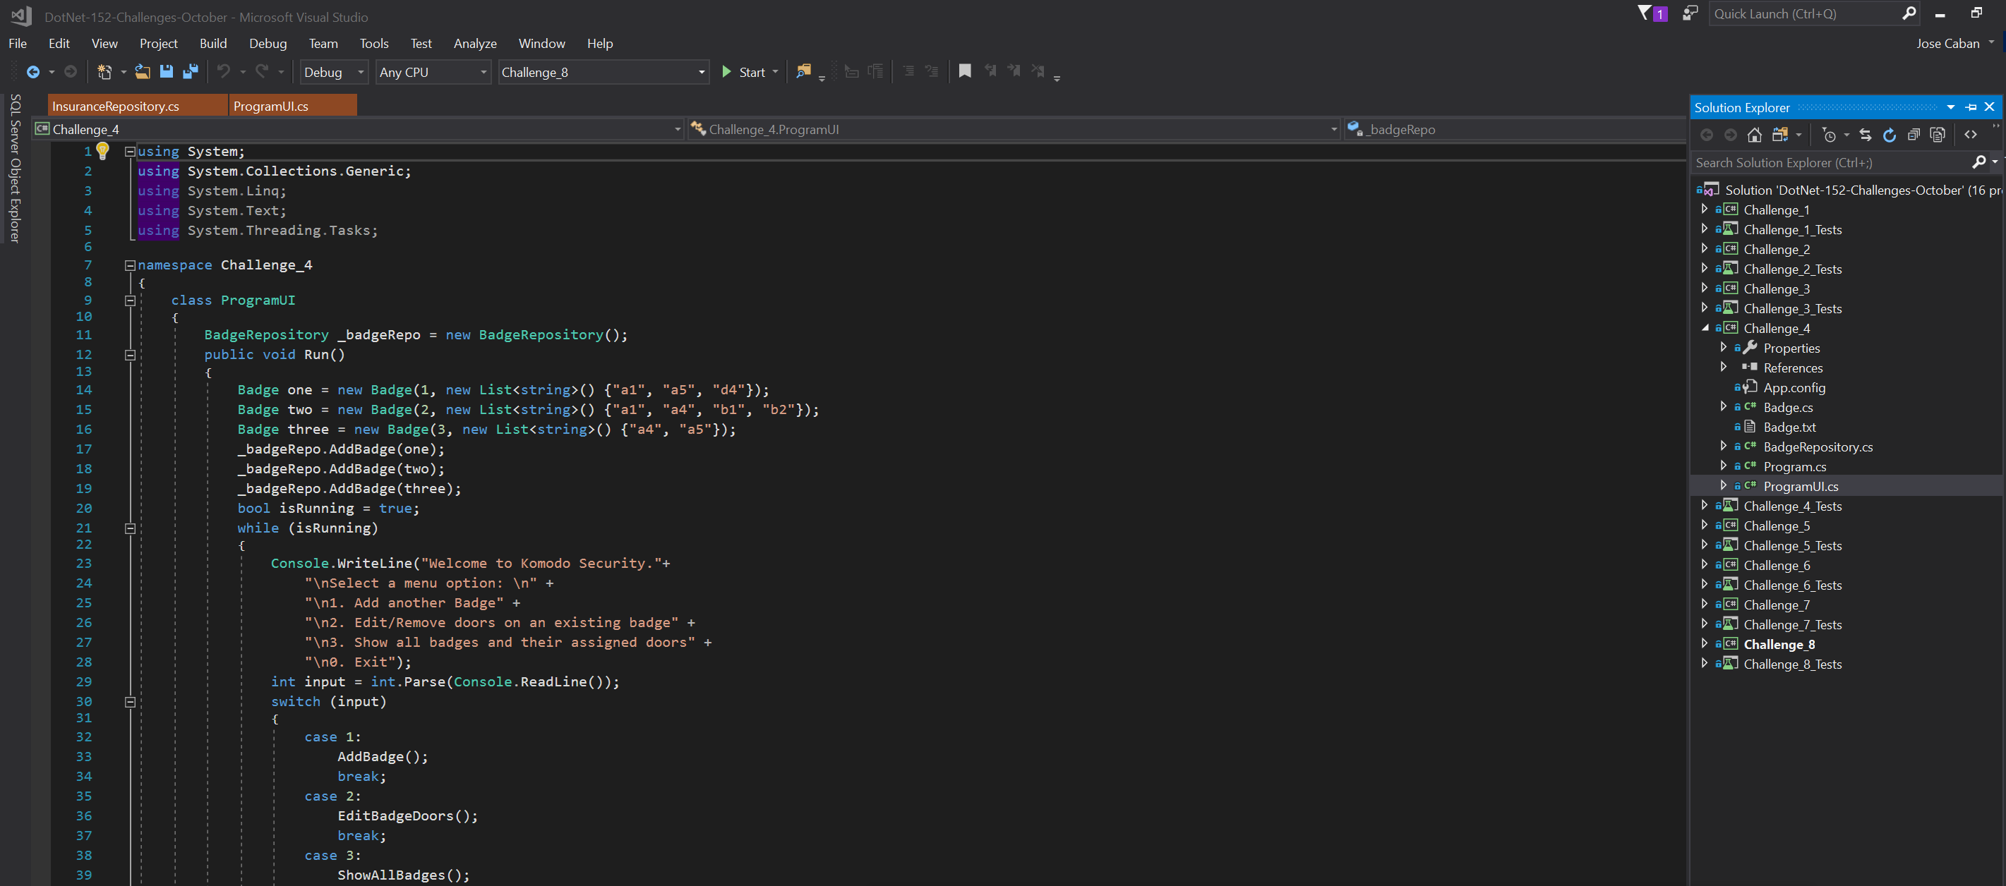Screen dimensions: 2006x886
Task: Click the Show All Files icon
Action: (1938, 135)
